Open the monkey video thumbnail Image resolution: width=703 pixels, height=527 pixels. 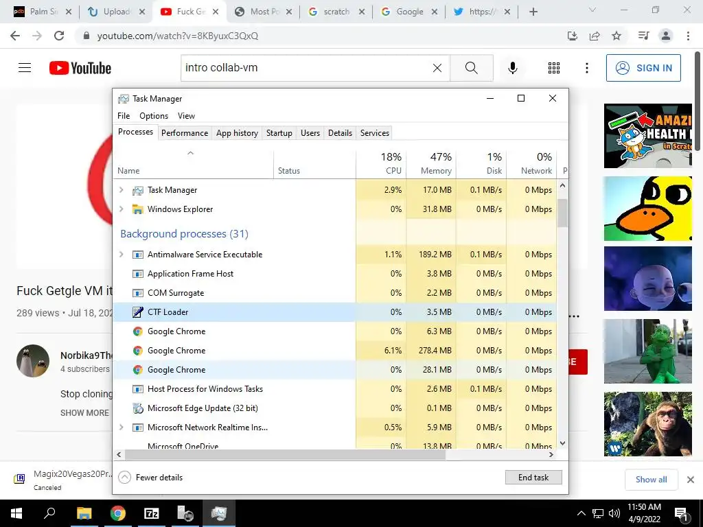pyautogui.click(x=647, y=424)
